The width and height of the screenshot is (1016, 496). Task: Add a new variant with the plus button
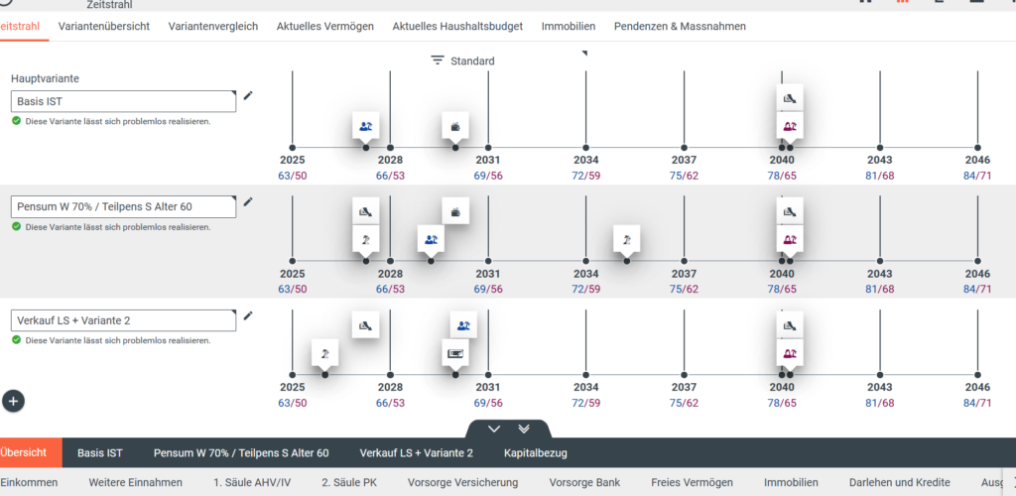click(x=14, y=401)
